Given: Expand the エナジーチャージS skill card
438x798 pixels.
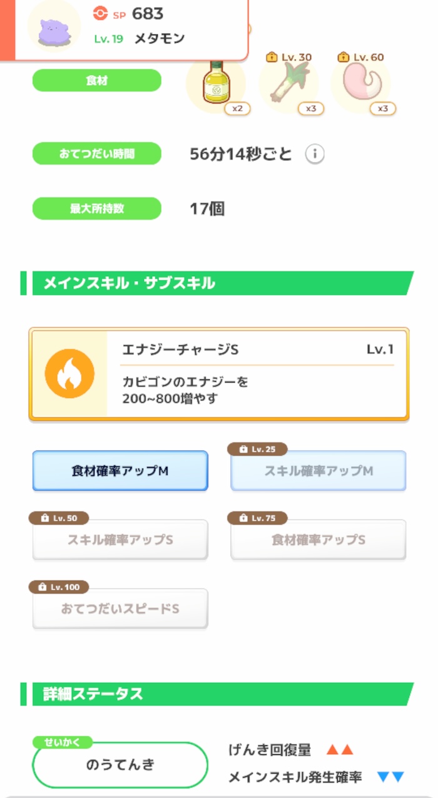Looking at the screenshot, I should pyautogui.click(x=219, y=372).
